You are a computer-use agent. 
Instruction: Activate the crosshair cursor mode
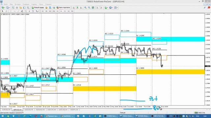click(x=6, y=11)
